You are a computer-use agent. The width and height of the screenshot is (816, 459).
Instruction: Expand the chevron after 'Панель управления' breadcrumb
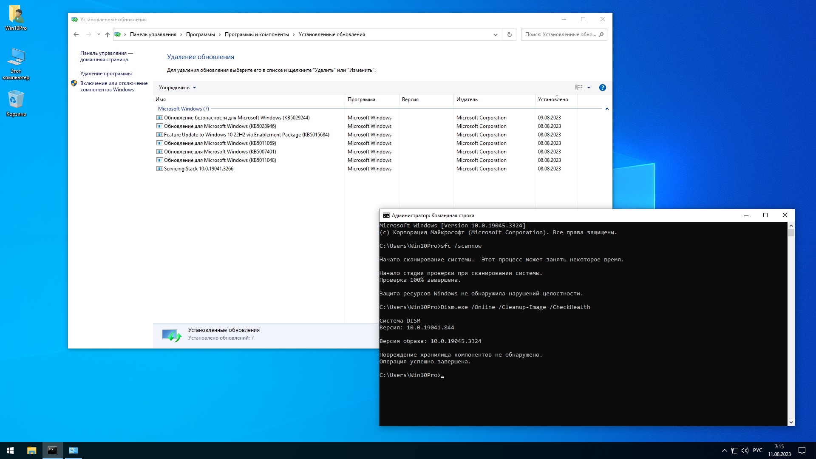(x=181, y=34)
